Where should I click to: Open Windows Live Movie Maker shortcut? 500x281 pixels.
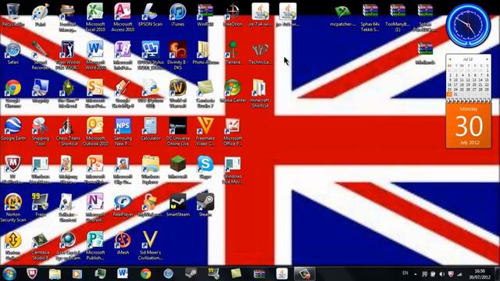(x=233, y=169)
